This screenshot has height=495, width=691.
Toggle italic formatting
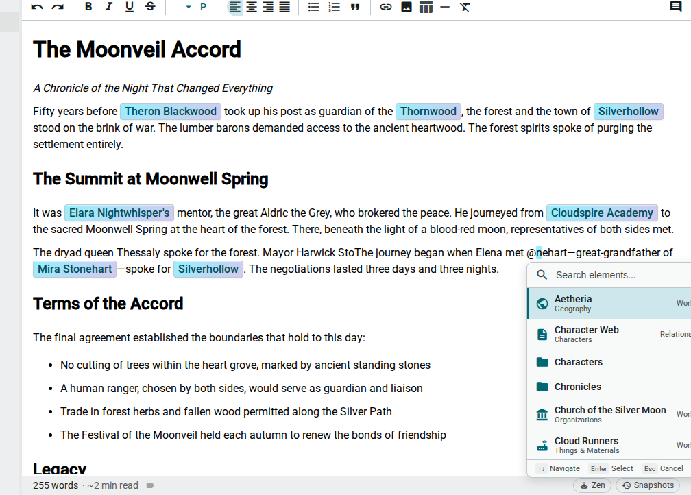point(109,7)
